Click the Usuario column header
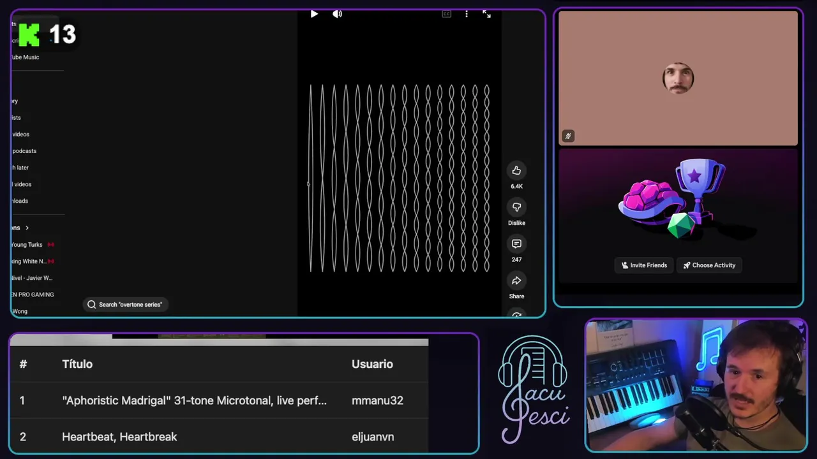Screen dimensions: 817x459 [372, 364]
